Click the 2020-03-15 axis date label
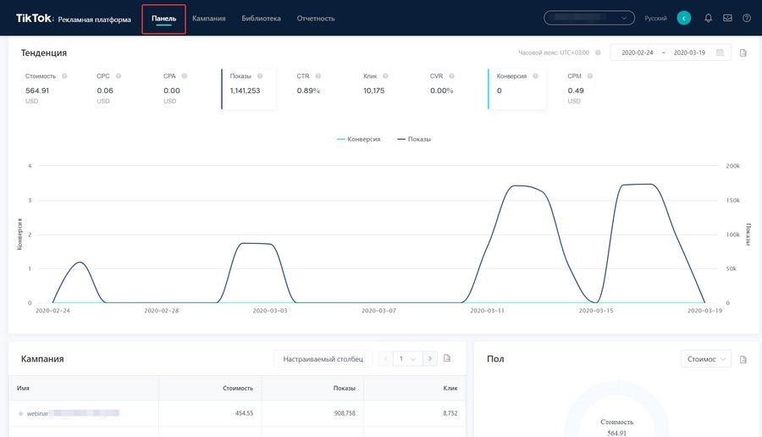The height and width of the screenshot is (437, 762). click(596, 310)
